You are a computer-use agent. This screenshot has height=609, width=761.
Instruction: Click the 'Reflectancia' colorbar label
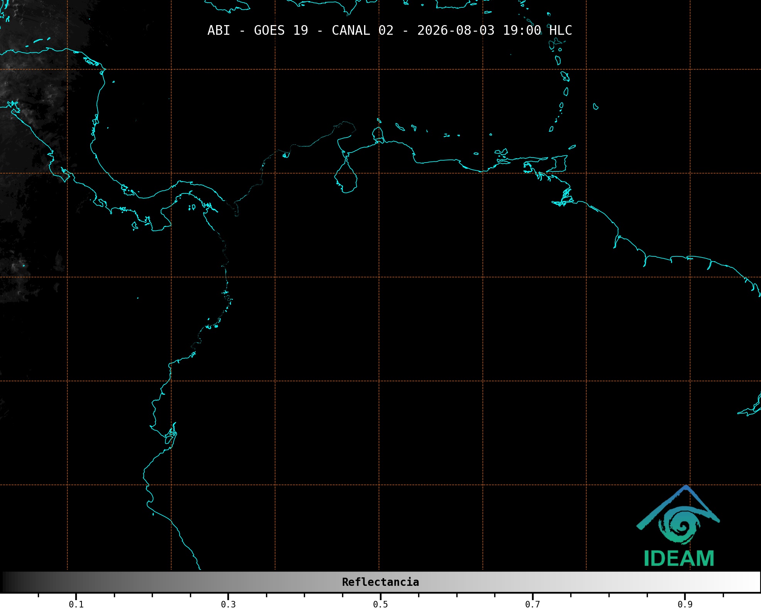click(380, 582)
